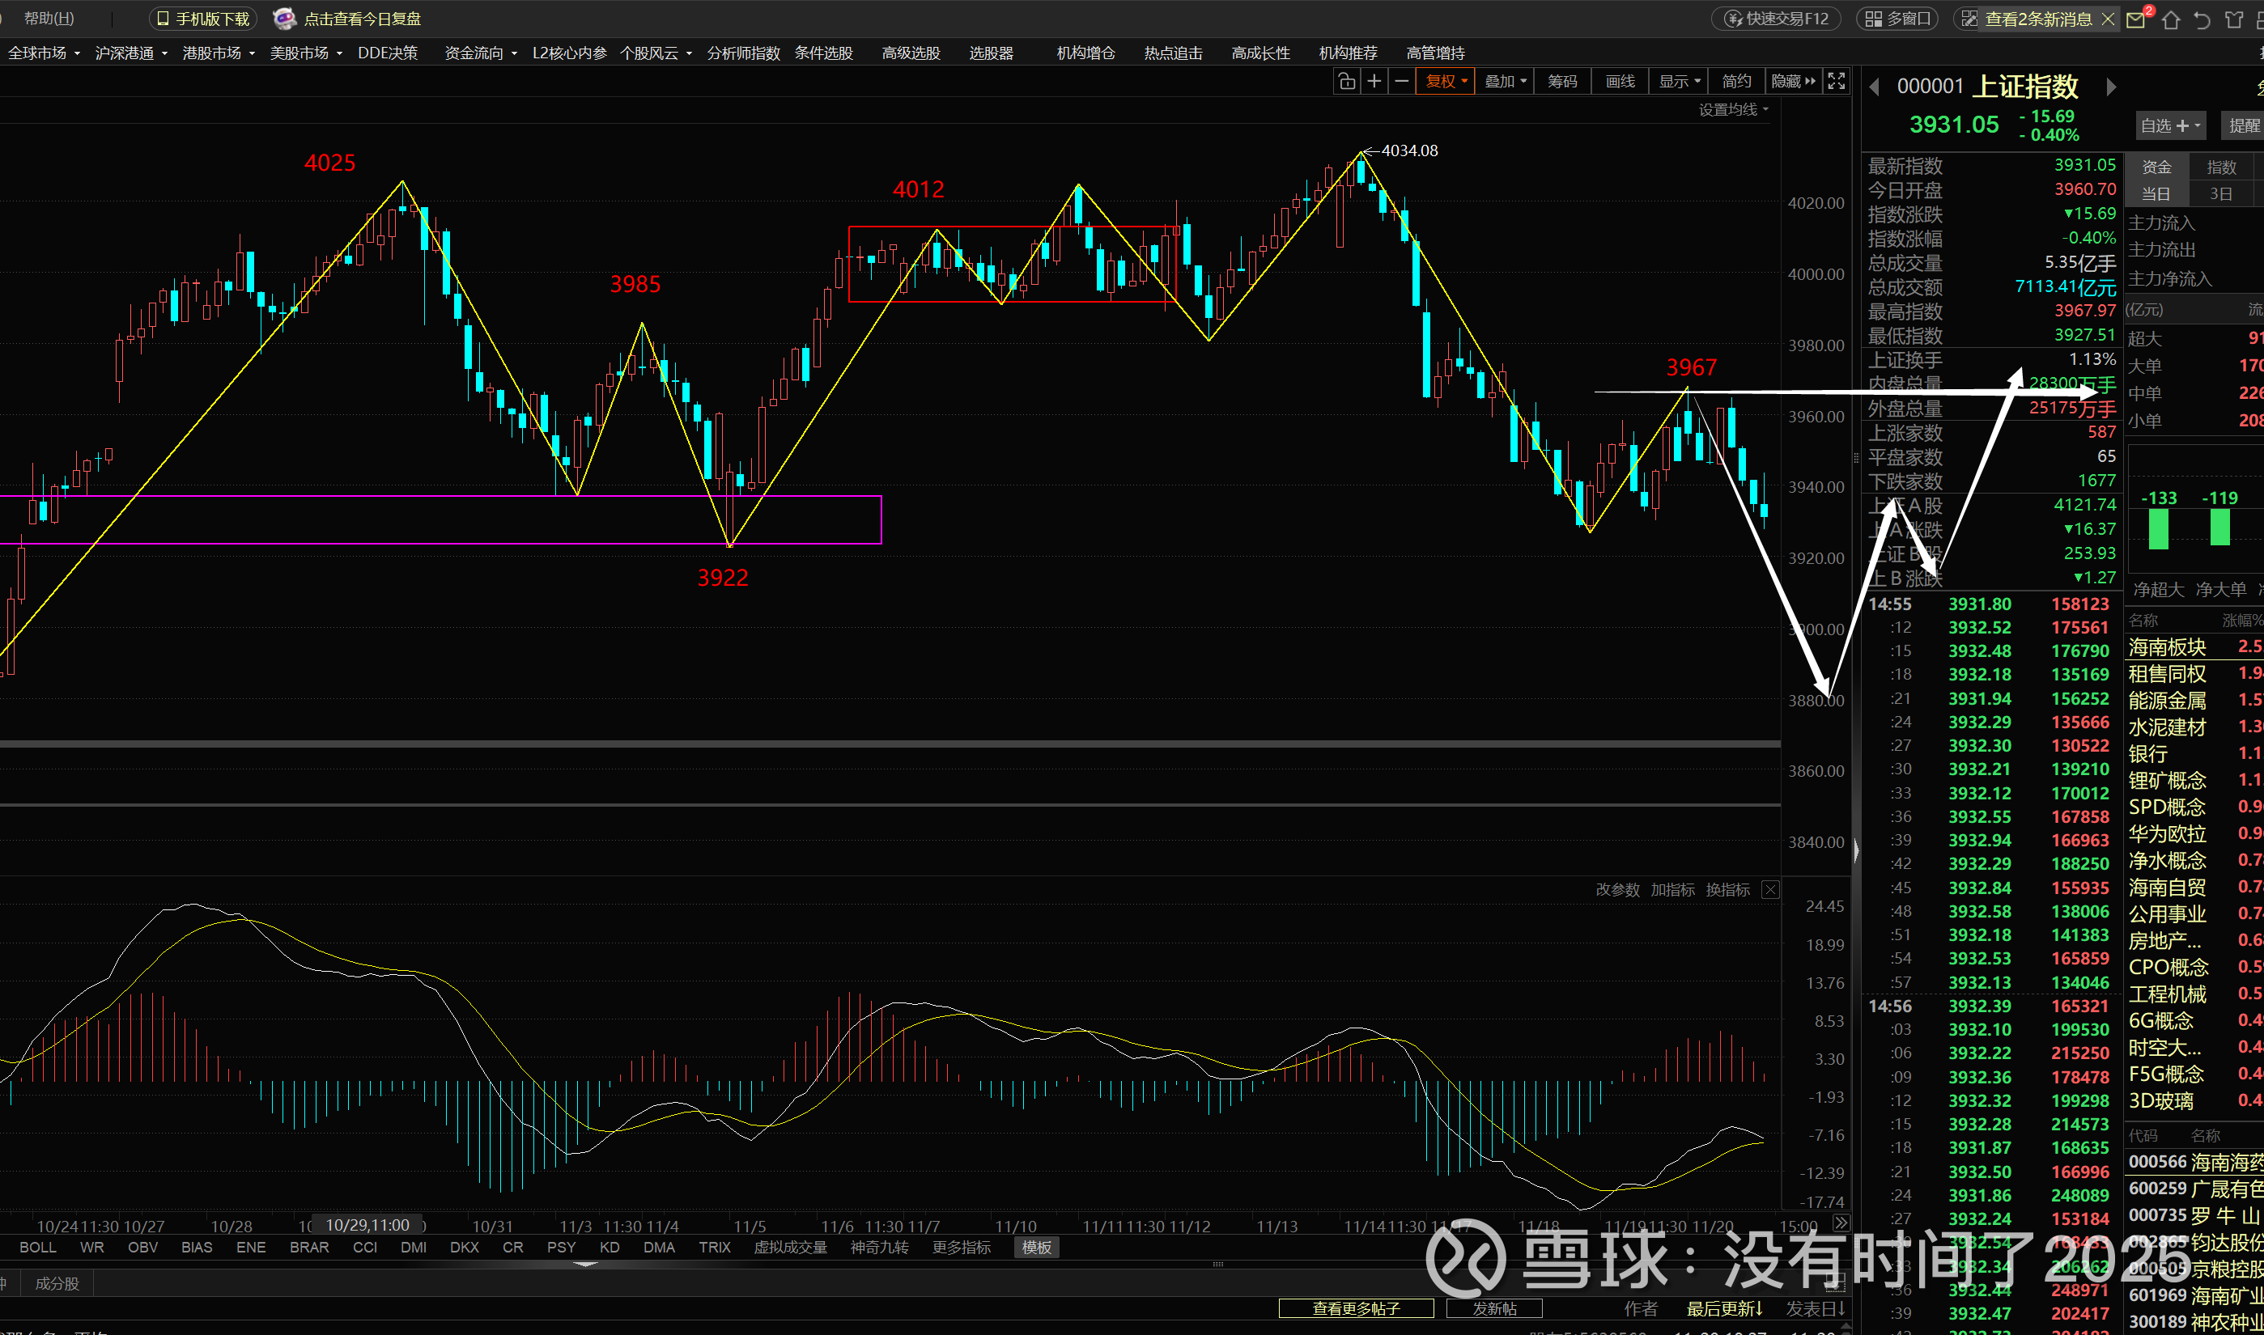Viewport: 2264px width, 1335px height.
Task: Toggle 筹码 chip distribution display
Action: pos(1562,82)
